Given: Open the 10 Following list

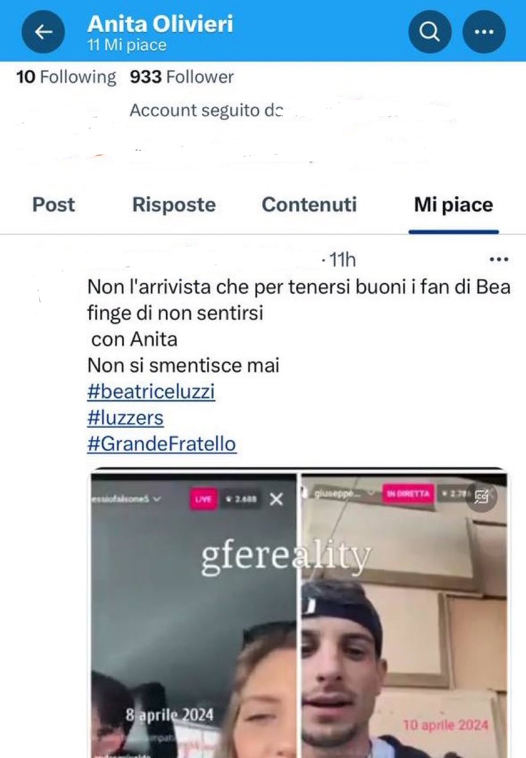Looking at the screenshot, I should (66, 77).
